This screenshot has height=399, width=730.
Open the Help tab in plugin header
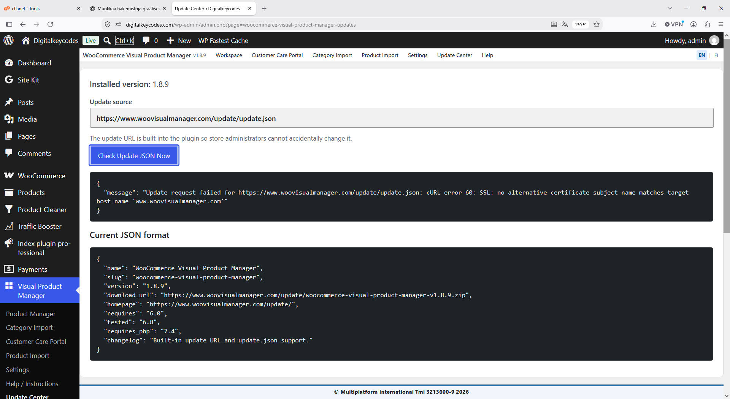coord(487,55)
